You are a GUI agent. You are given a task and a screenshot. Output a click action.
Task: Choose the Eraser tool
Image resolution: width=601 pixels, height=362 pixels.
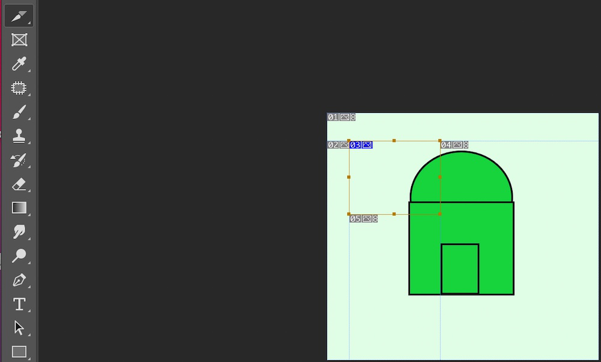tap(19, 184)
